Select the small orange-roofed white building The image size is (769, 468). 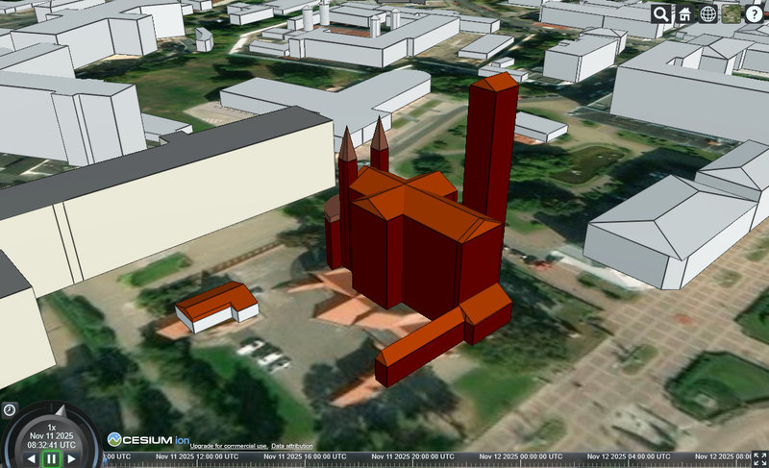coord(219,306)
